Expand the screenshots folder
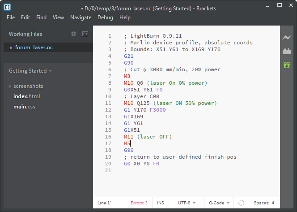 point(10,86)
